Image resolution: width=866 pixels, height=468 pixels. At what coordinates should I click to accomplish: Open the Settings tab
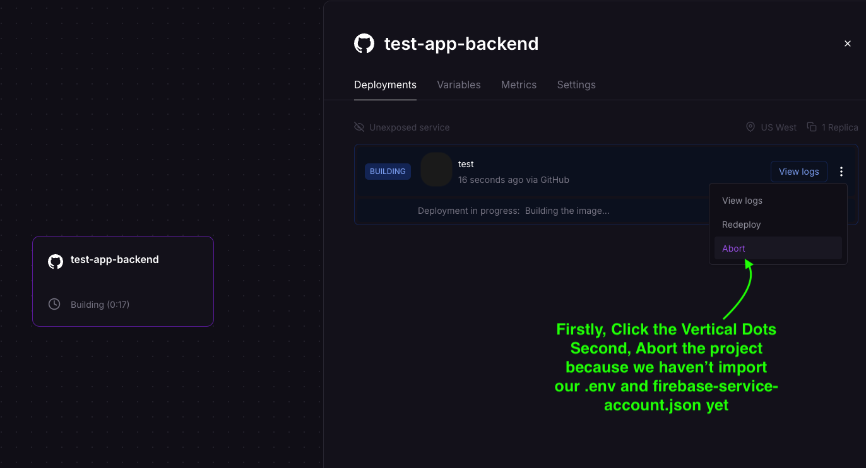[576, 85]
